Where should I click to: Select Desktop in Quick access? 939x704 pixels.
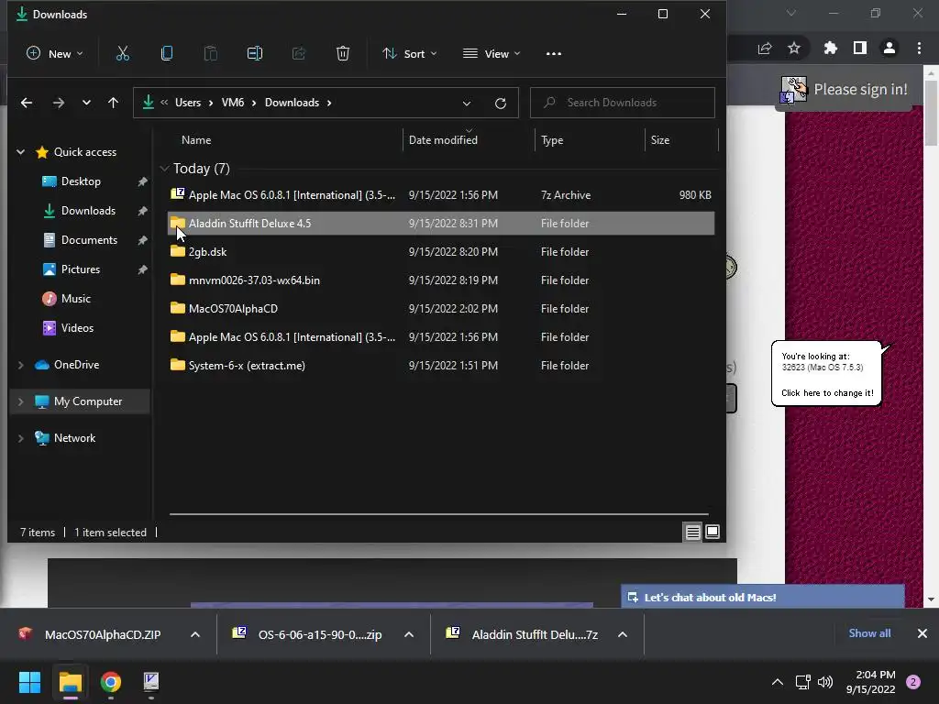pos(81,181)
